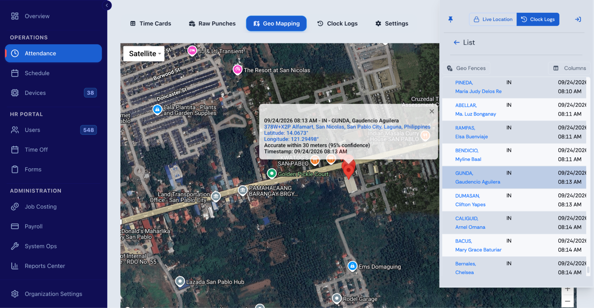Open the Time Cards tab
Viewport: 594px width, 308px height.
click(151, 23)
